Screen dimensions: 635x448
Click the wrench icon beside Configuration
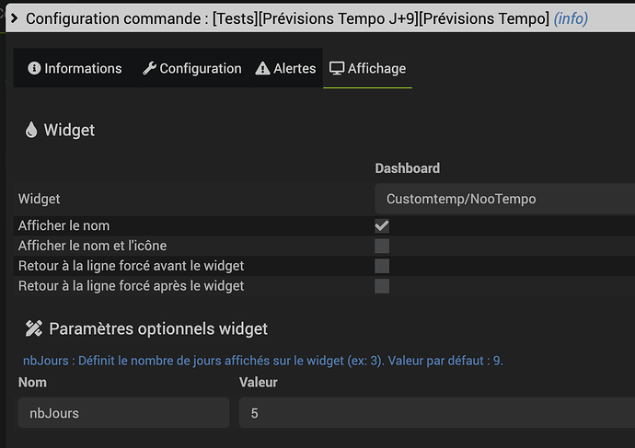pyautogui.click(x=149, y=69)
